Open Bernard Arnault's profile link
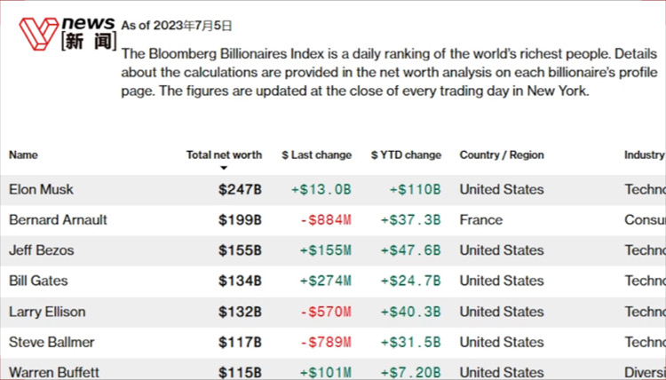666x380 pixels. pyautogui.click(x=58, y=219)
